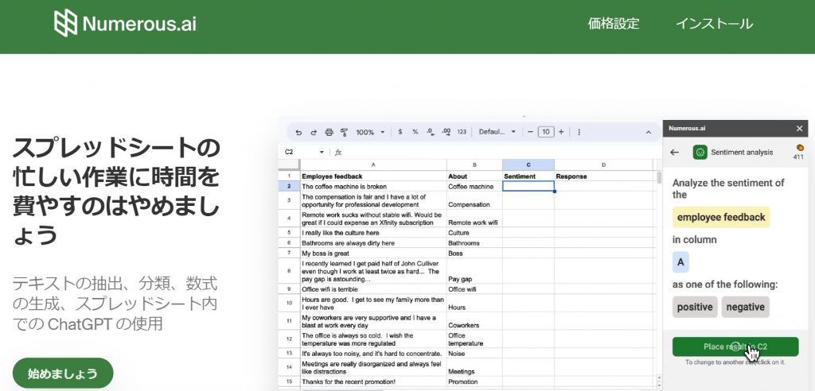Click the print icon in toolbar
815x391 pixels.
click(x=329, y=132)
